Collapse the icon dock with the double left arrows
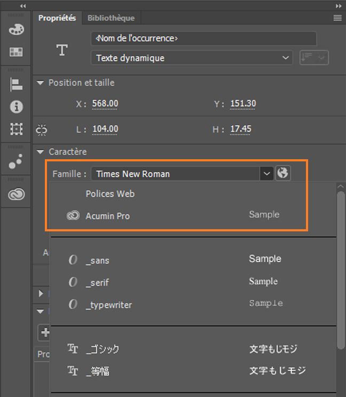This screenshot has height=397, width=346. (23, 6)
